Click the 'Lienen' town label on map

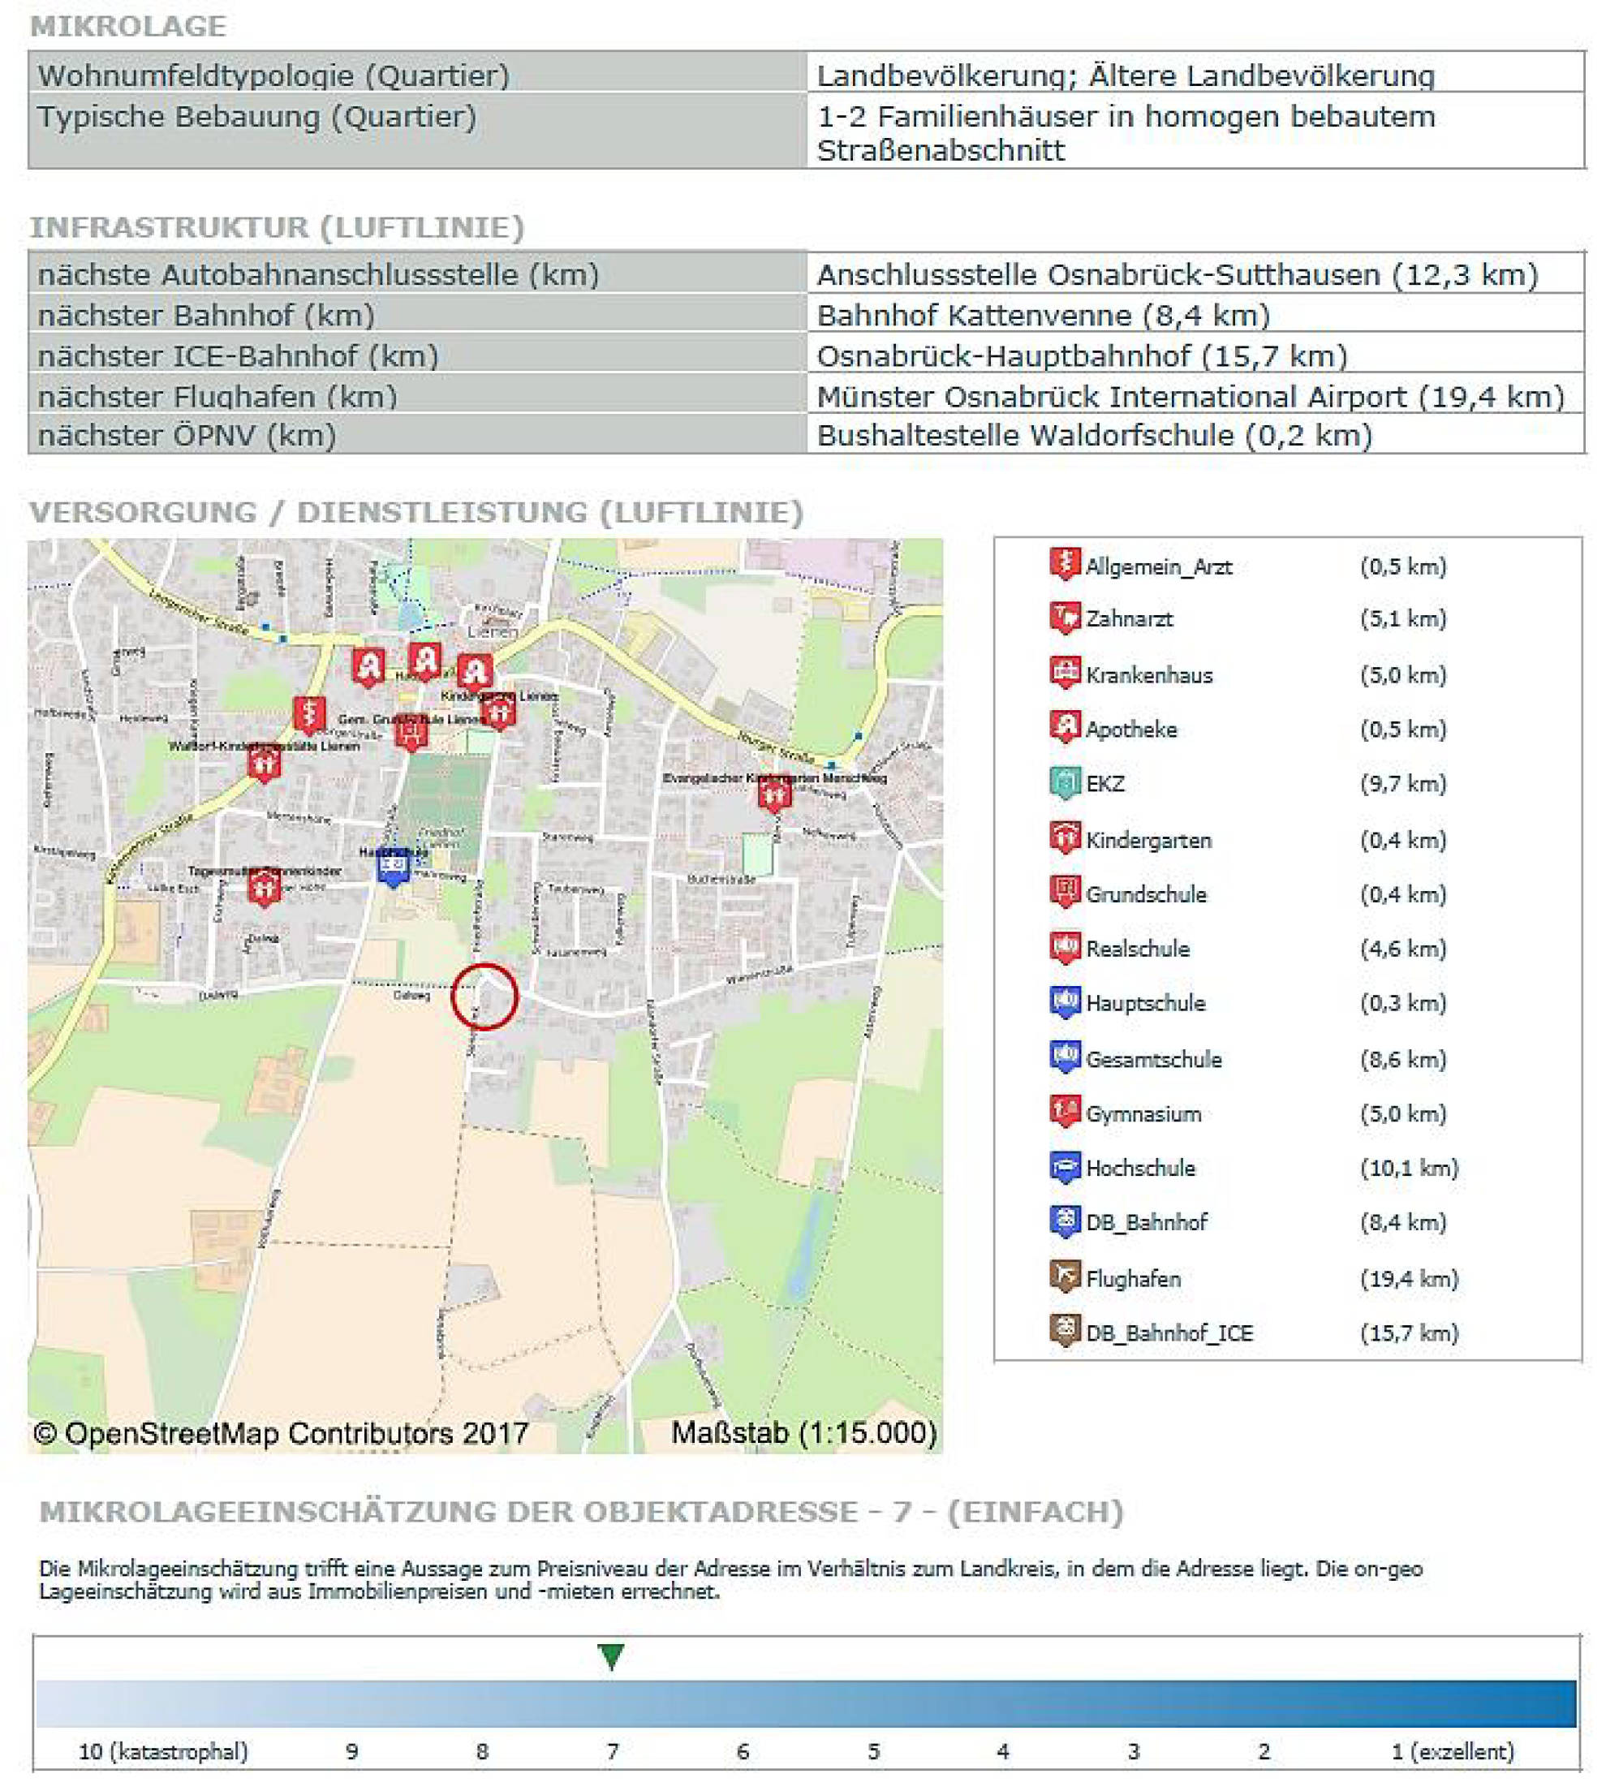[493, 631]
